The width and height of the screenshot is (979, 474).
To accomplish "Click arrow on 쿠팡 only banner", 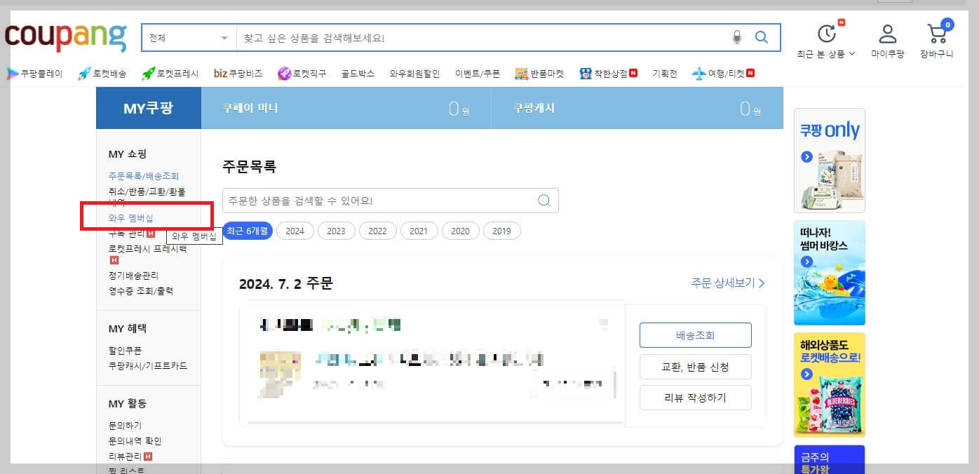I will click(806, 157).
